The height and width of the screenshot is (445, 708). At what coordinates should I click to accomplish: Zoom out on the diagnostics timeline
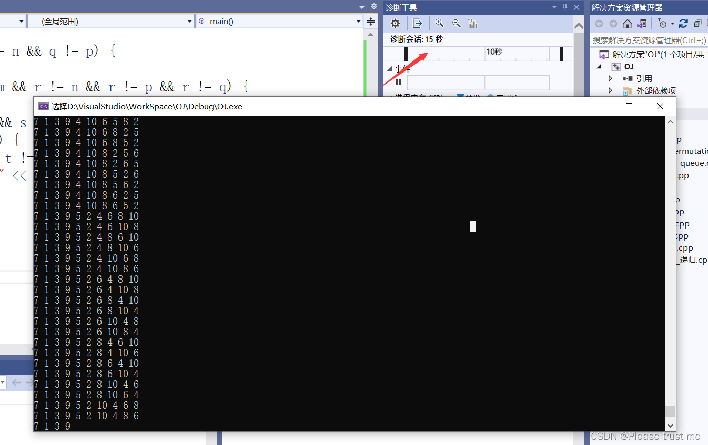tap(457, 23)
